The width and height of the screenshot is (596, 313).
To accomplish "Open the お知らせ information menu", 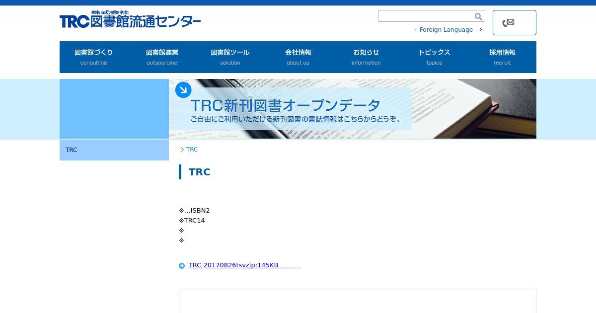I will point(366,57).
